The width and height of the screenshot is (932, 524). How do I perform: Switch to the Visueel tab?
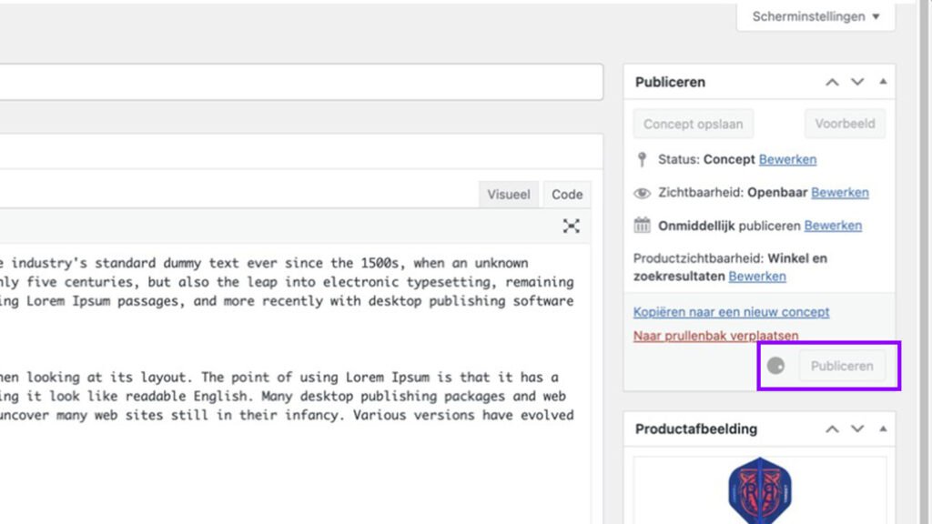pyautogui.click(x=508, y=194)
